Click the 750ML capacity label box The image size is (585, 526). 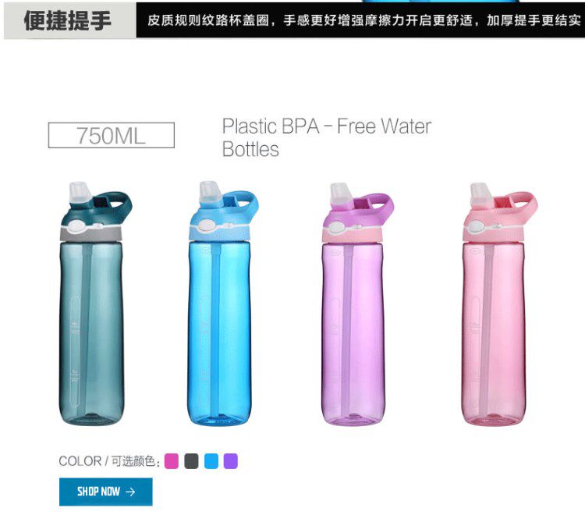pos(112,135)
